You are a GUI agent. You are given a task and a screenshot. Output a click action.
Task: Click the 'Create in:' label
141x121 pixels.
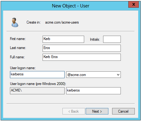point(34,22)
